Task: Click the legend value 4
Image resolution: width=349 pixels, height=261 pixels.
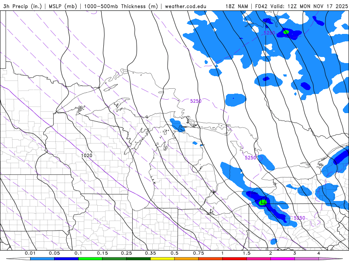Action: [x=318, y=253]
